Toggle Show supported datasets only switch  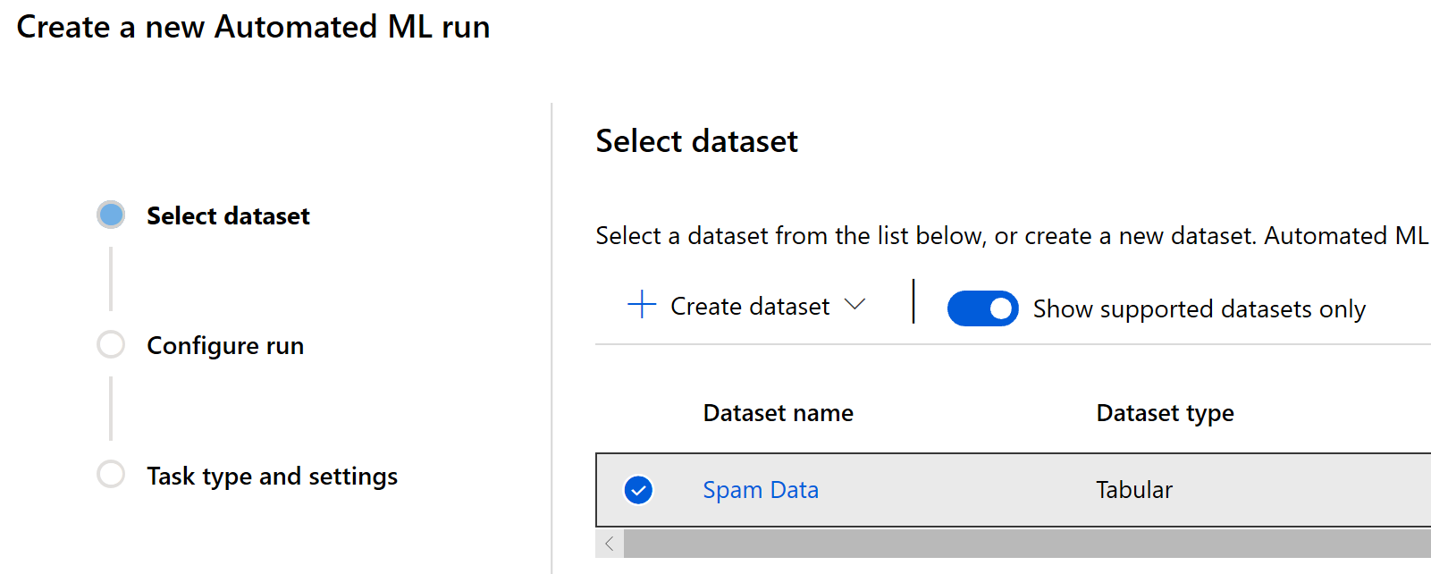click(982, 308)
